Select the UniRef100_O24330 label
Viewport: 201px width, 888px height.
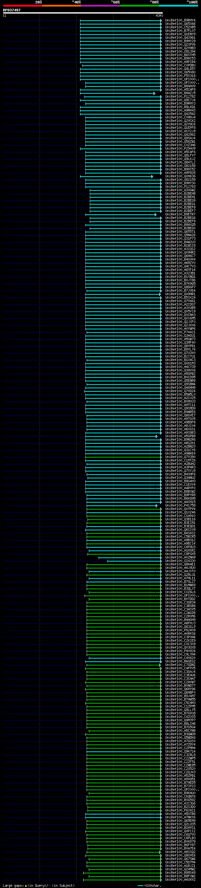(x=180, y=561)
